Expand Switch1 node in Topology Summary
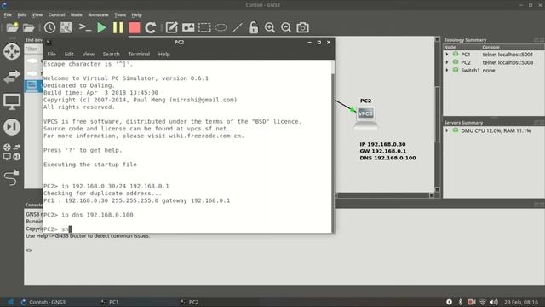Image resolution: width=545 pixels, height=307 pixels. click(x=447, y=70)
